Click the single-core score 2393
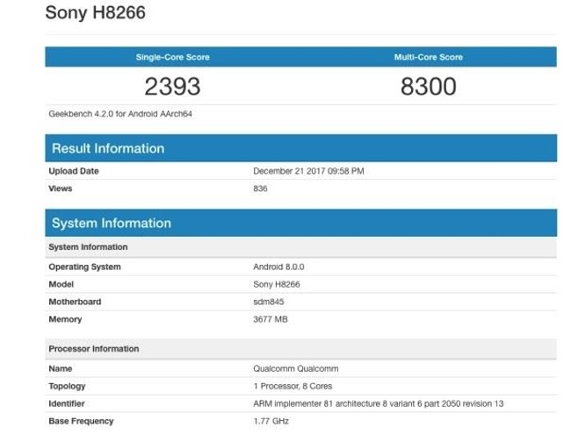This screenshot has width=571, height=434. [172, 87]
